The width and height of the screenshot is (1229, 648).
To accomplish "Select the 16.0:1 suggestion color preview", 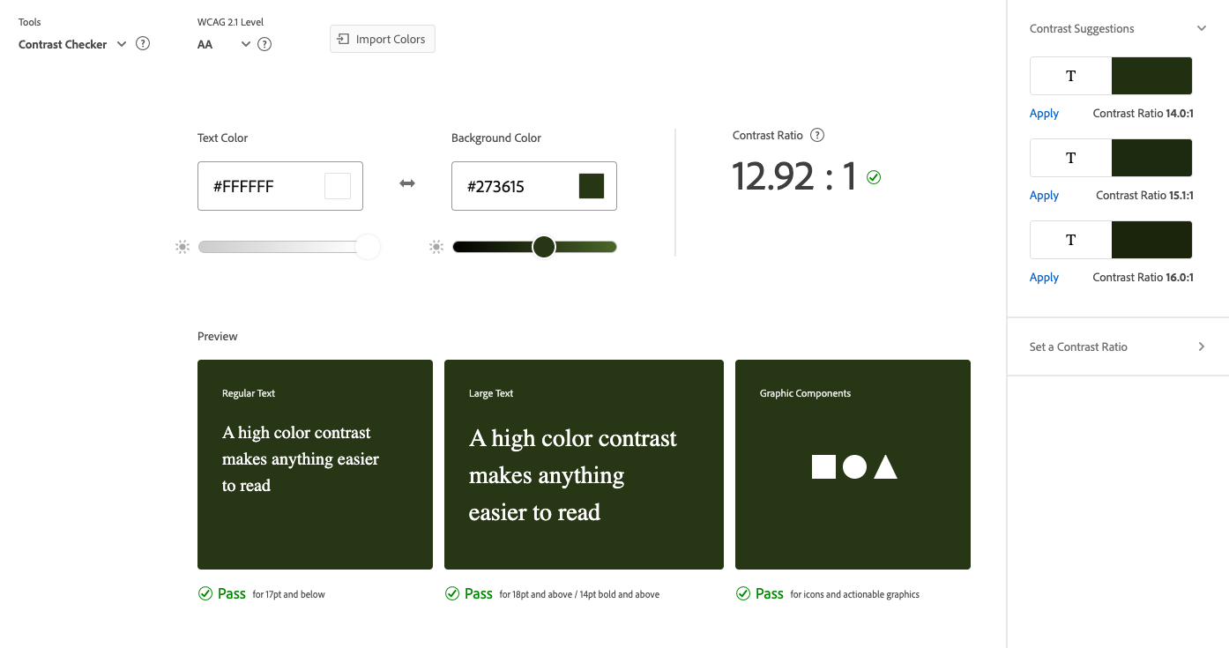I will click(x=1111, y=240).
